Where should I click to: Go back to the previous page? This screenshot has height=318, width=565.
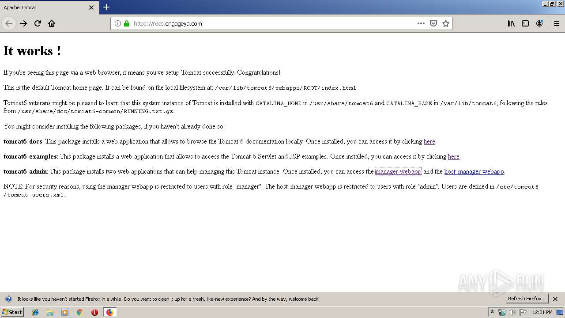click(x=9, y=23)
